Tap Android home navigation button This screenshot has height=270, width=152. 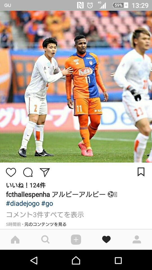(76, 260)
